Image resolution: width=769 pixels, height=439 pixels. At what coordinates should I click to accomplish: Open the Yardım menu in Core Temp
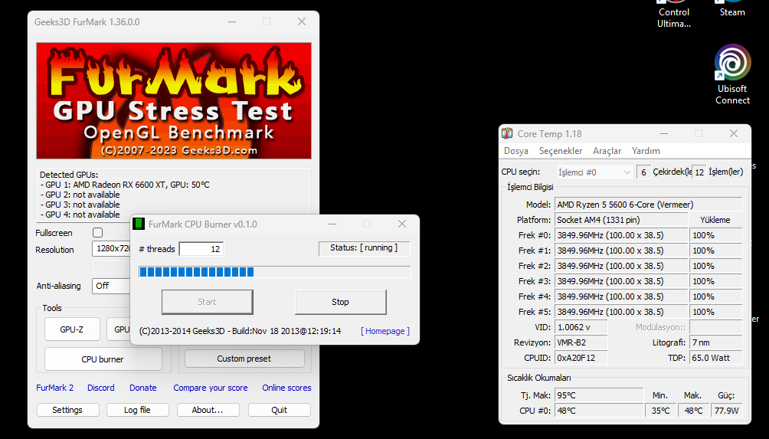tap(646, 151)
